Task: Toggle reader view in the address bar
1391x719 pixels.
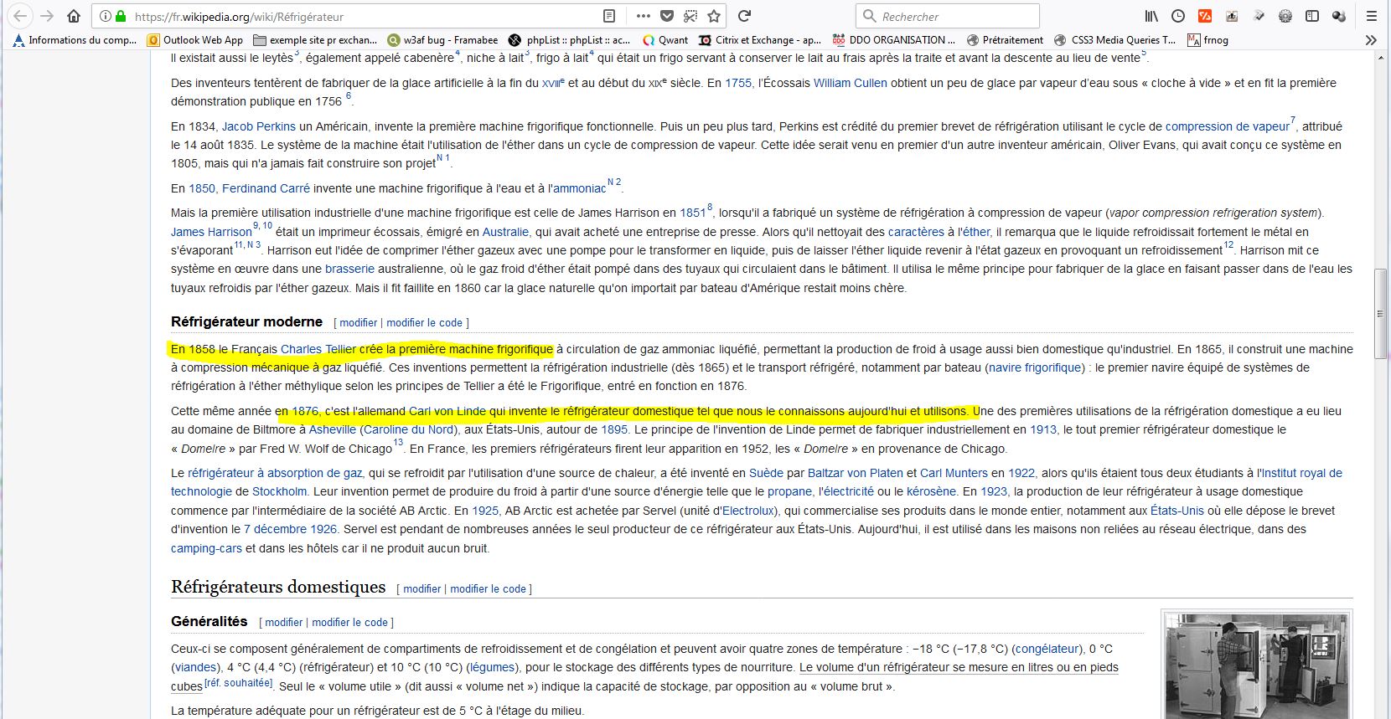Action: pos(609,16)
